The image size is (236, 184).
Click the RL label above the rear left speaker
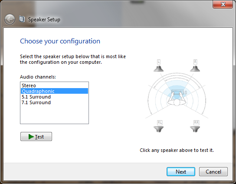pos(160,122)
